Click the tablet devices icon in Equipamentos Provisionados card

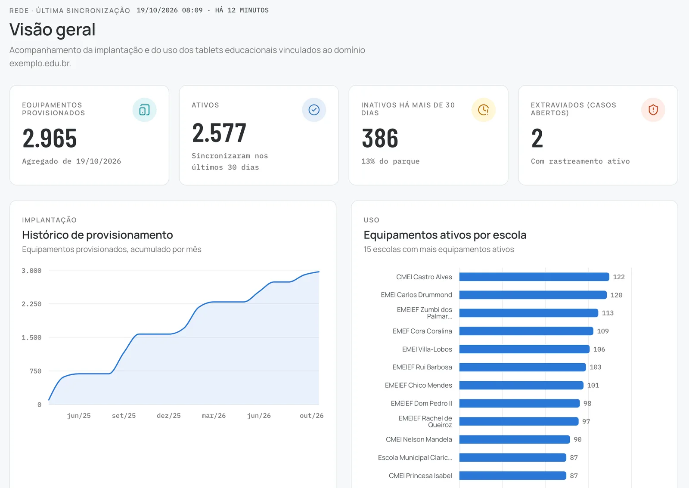(144, 110)
